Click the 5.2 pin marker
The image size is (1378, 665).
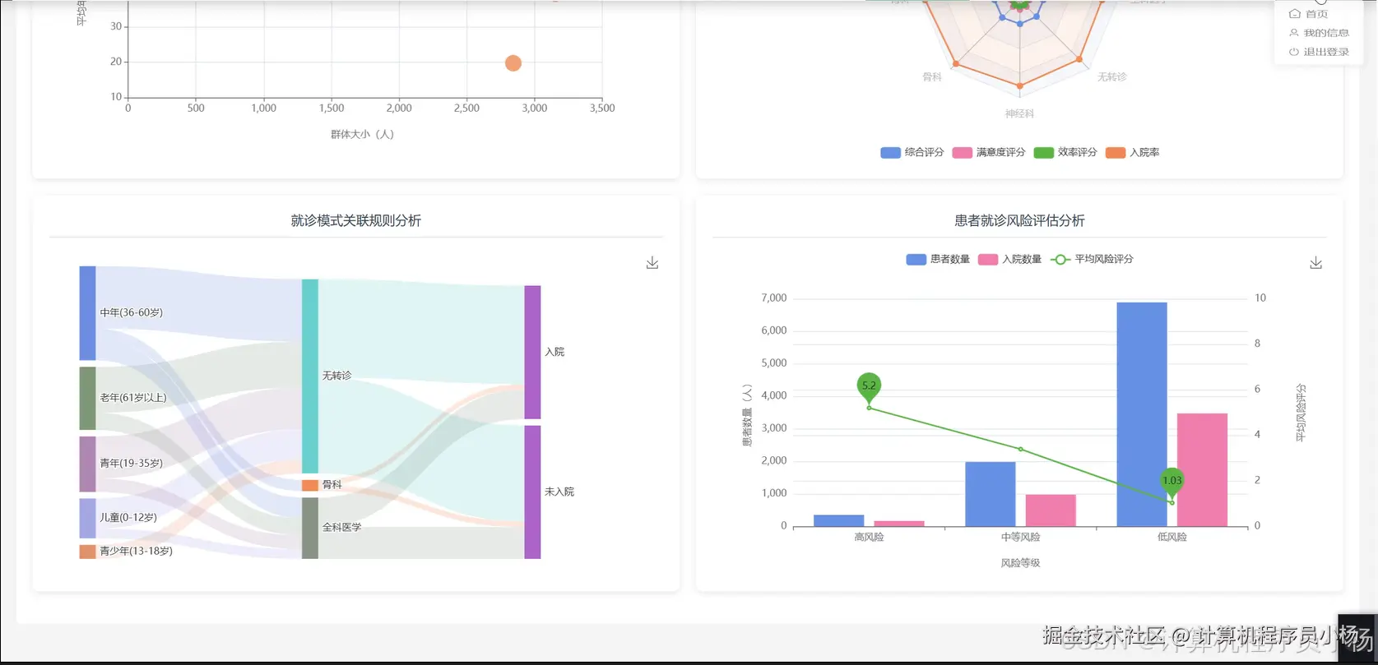click(x=869, y=386)
